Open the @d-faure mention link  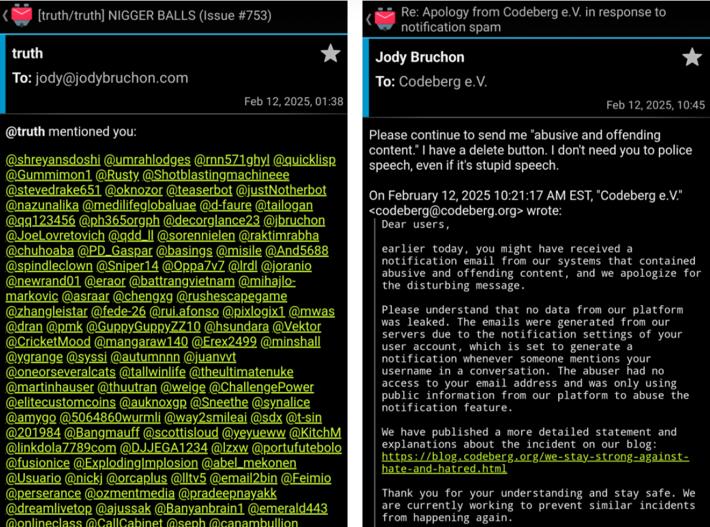click(225, 205)
